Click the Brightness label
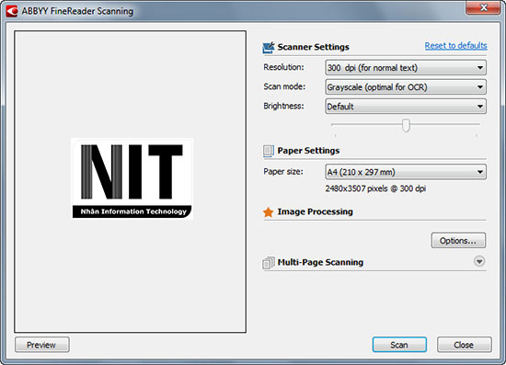Image resolution: width=506 pixels, height=365 pixels. pos(283,106)
